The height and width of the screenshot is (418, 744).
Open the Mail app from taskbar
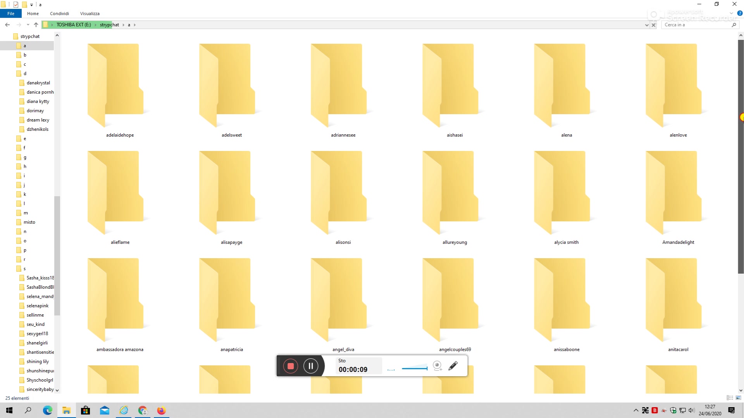coord(105,410)
